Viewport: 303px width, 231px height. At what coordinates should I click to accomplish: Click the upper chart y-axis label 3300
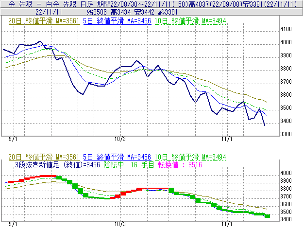286,134
